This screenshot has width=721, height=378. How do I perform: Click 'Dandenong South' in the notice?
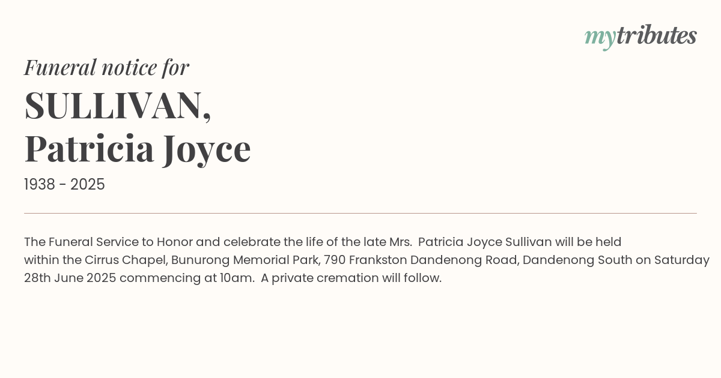[577, 260]
